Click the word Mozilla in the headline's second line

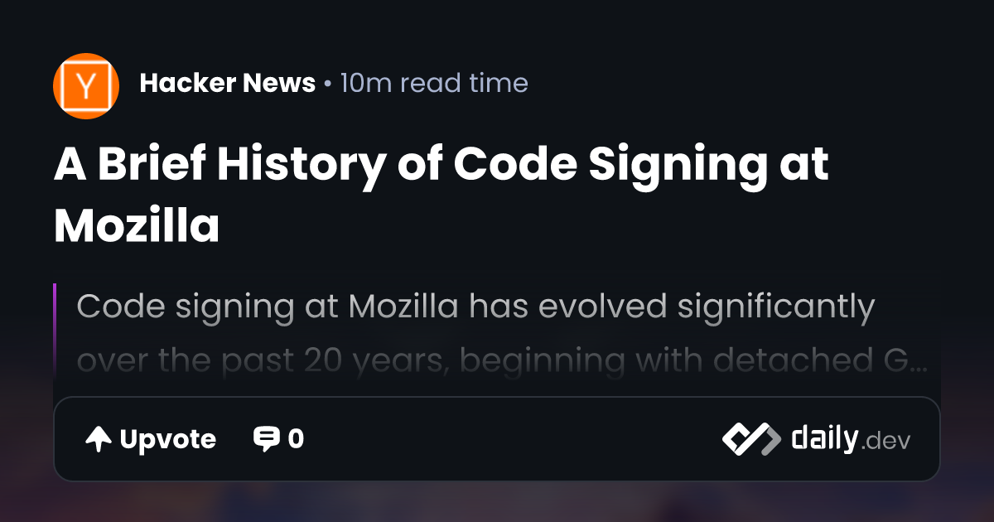137,225
